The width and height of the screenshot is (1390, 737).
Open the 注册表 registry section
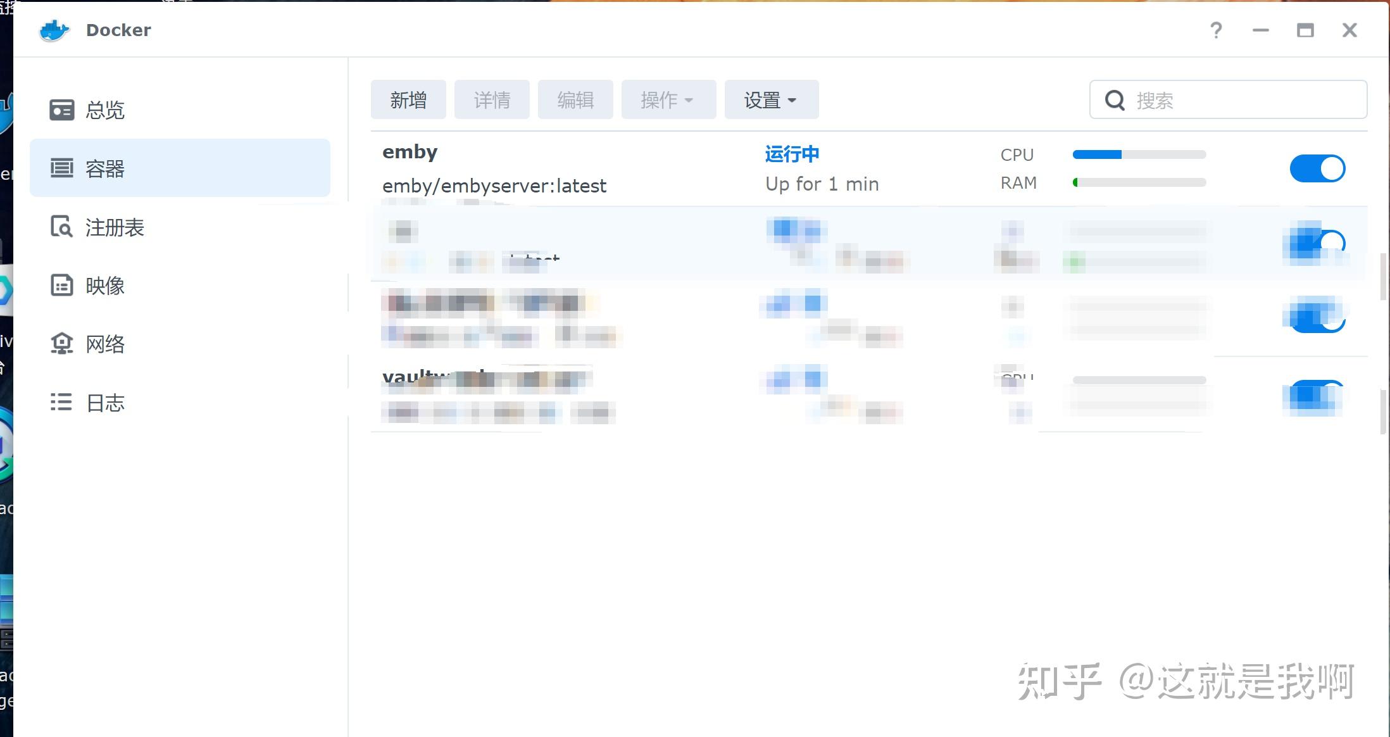pyautogui.click(x=114, y=227)
